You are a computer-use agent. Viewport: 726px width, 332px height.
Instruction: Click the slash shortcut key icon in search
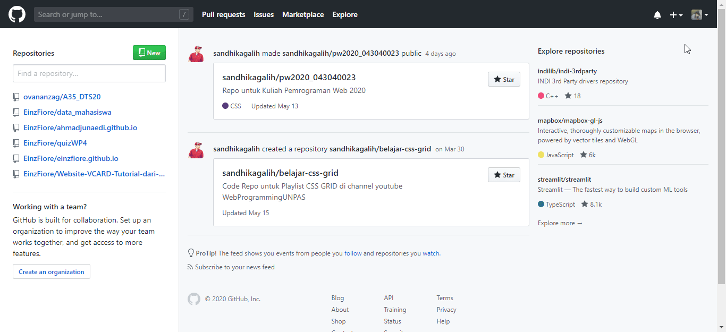click(184, 15)
